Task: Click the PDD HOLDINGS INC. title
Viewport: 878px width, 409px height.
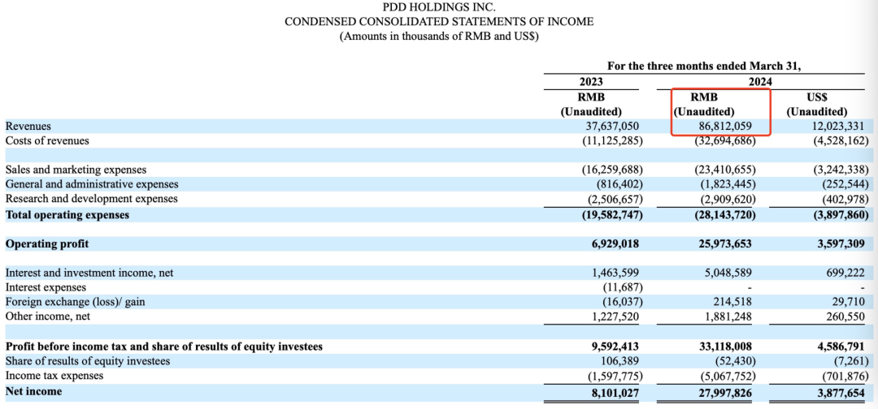Action: point(438,7)
